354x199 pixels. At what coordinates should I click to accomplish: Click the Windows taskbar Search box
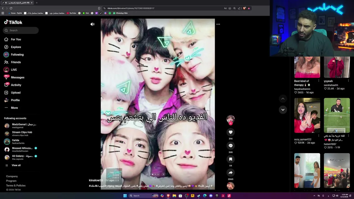[144, 196]
